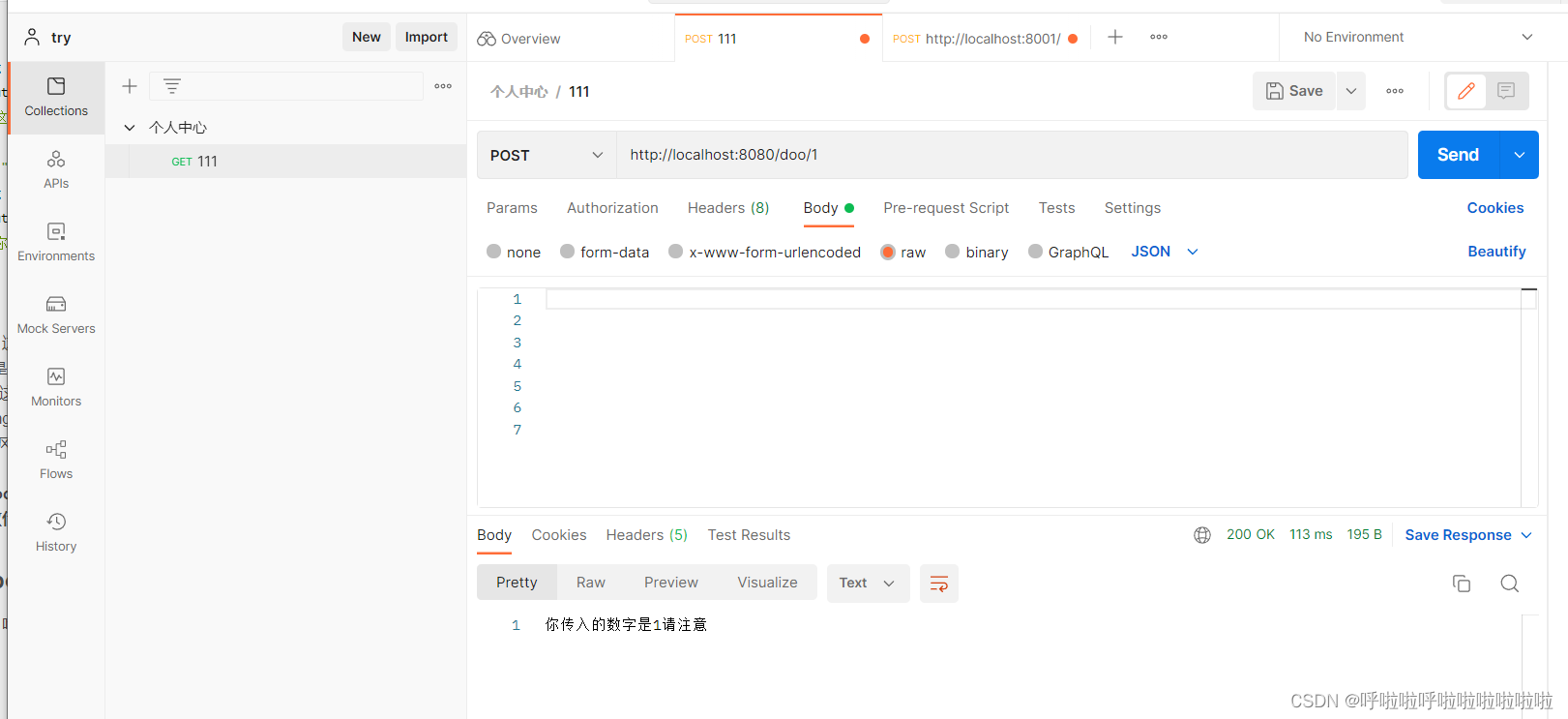Screen dimensions: 1568x719
Task: Toggle response line wrapping icon
Action: click(x=939, y=584)
